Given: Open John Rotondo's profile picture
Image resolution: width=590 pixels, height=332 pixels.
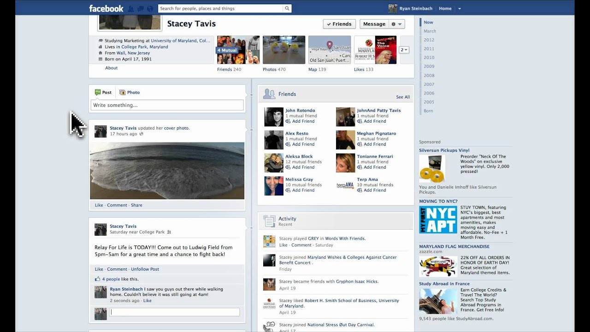Looking at the screenshot, I should 274,117.
